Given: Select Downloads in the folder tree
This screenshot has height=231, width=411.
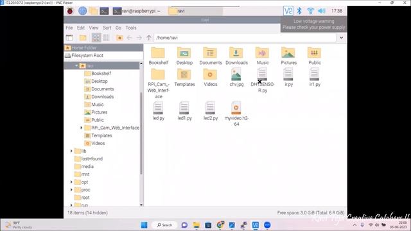Looking at the screenshot, I should 103,97.
